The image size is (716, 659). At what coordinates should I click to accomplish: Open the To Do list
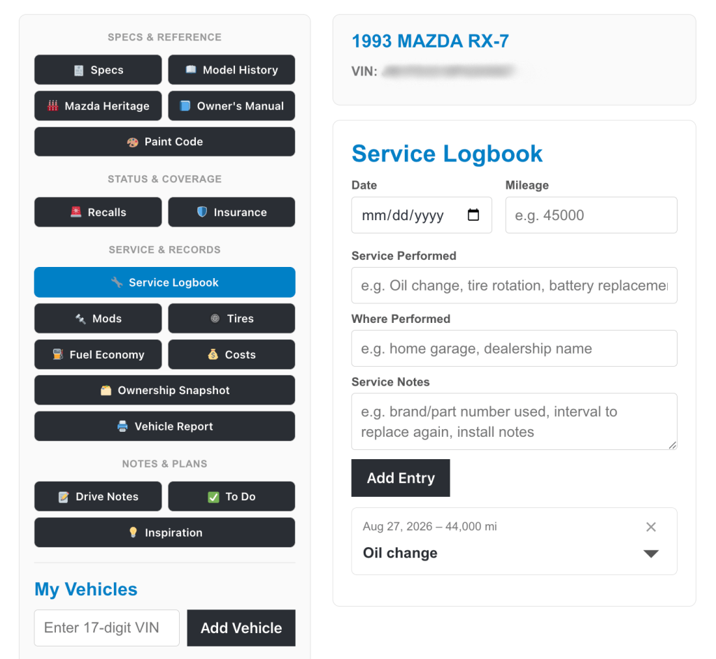point(231,497)
